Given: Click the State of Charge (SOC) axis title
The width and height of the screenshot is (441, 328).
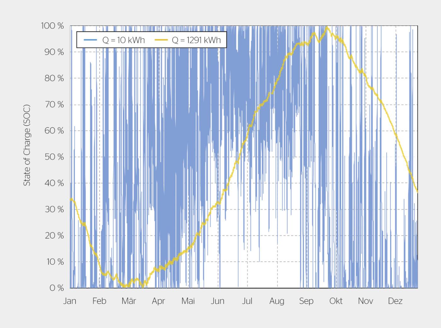Looking at the screenshot, I should tap(27, 145).
